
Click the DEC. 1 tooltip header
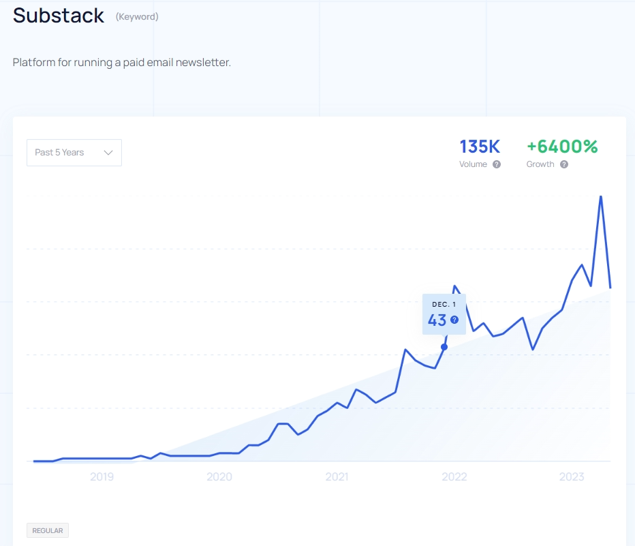point(444,304)
